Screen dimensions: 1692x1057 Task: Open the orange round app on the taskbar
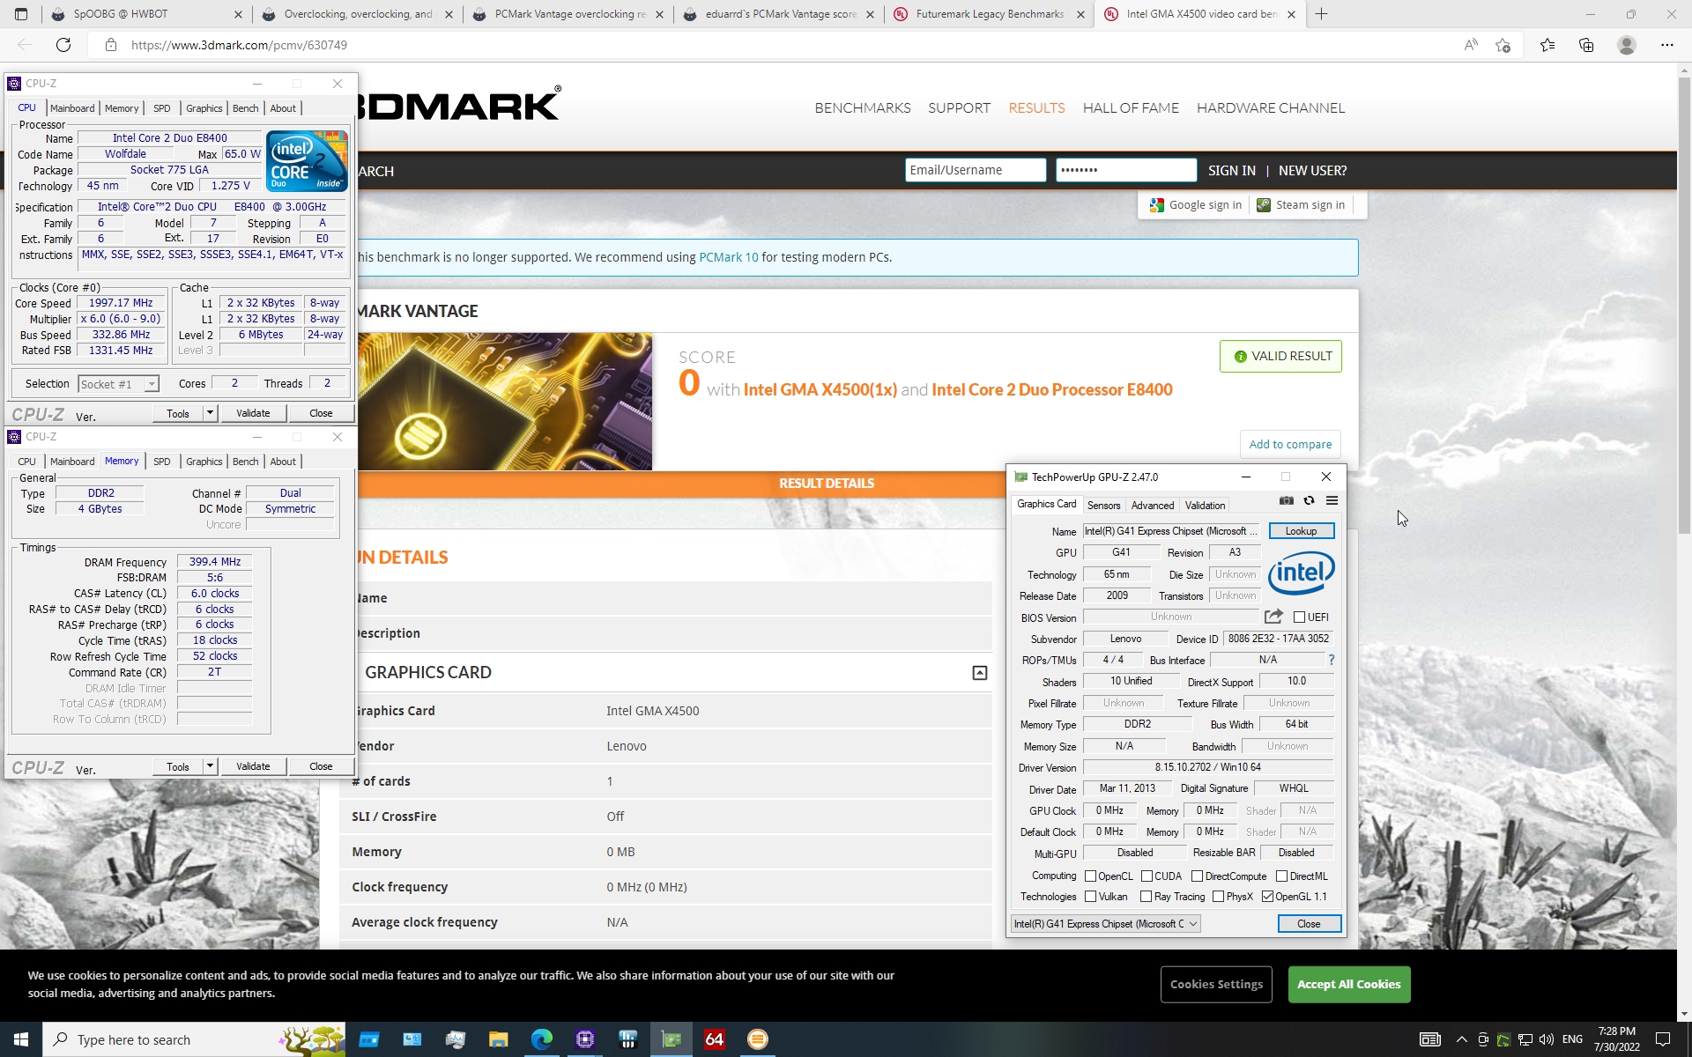click(x=758, y=1039)
